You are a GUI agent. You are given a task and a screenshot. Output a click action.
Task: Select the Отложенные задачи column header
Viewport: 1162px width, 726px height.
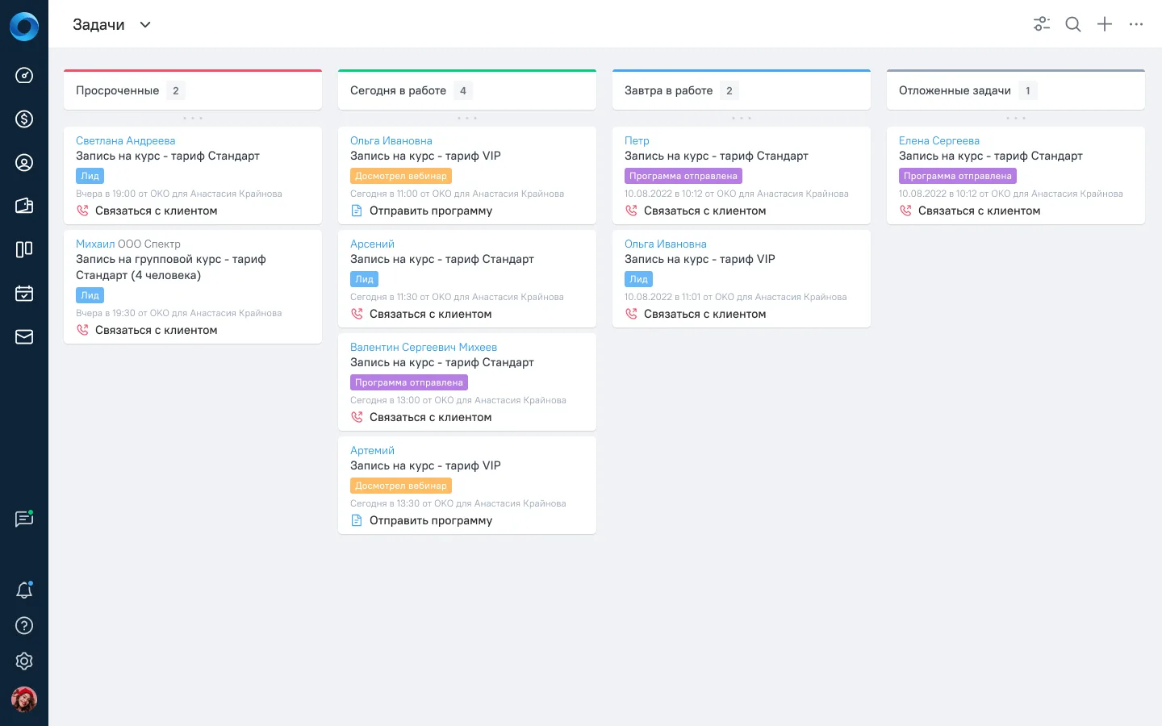click(x=1016, y=90)
